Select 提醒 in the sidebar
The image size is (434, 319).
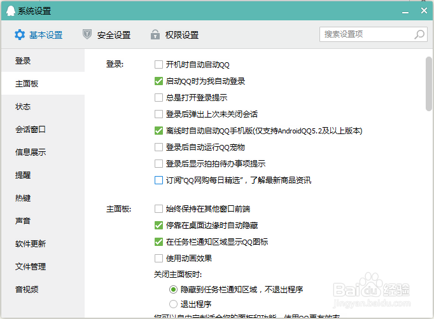[43, 175]
